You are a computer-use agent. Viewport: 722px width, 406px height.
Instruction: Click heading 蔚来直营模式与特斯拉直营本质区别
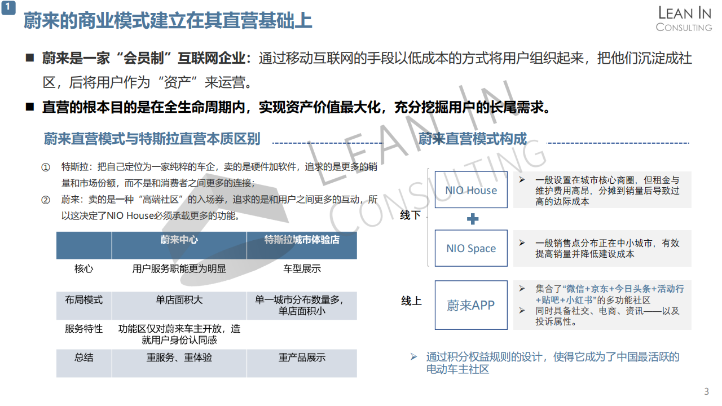[x=152, y=139]
